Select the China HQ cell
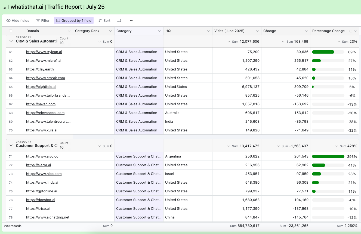Screen dimensions: 361x234 tap(188, 217)
